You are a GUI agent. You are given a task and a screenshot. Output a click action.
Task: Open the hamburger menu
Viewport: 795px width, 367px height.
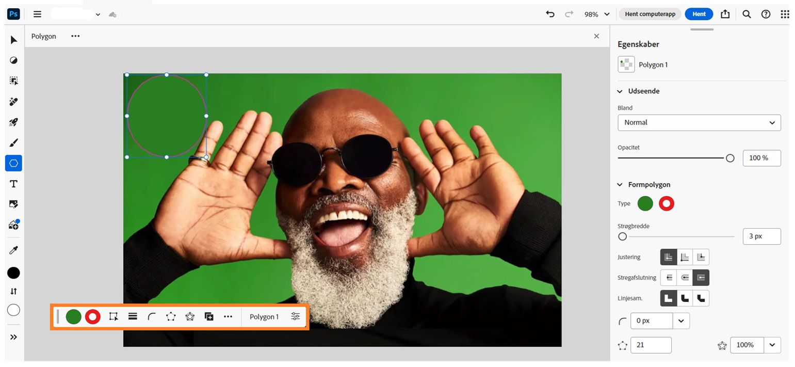coord(37,14)
